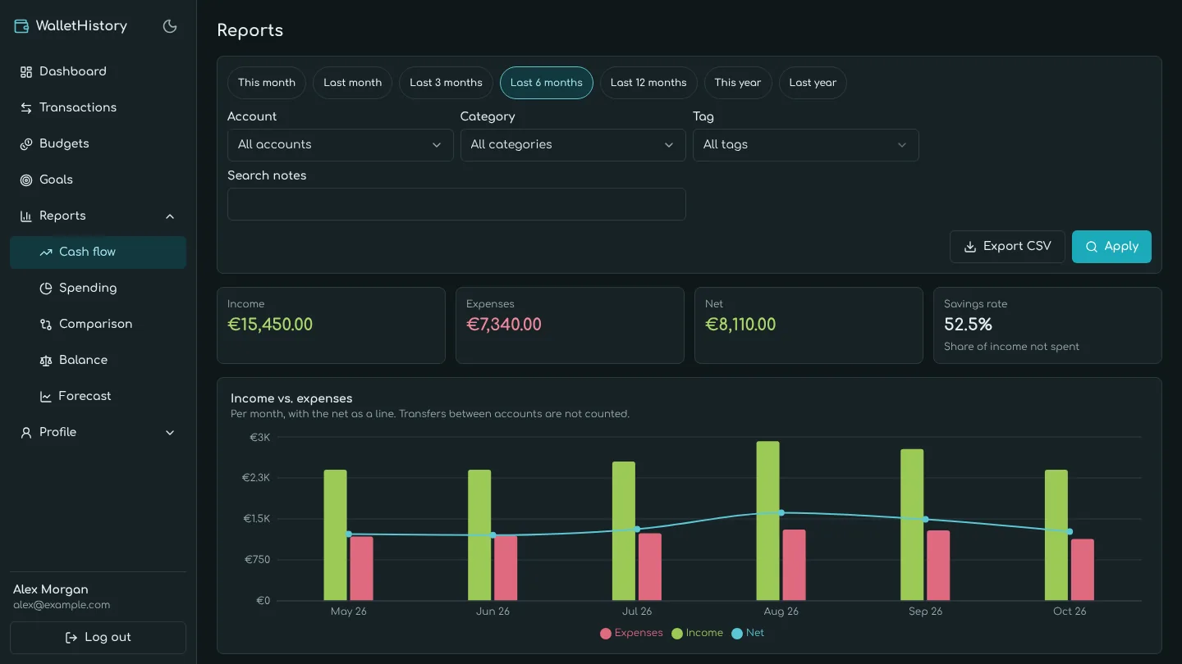
Task: Apply the report filters
Action: coord(1111,247)
